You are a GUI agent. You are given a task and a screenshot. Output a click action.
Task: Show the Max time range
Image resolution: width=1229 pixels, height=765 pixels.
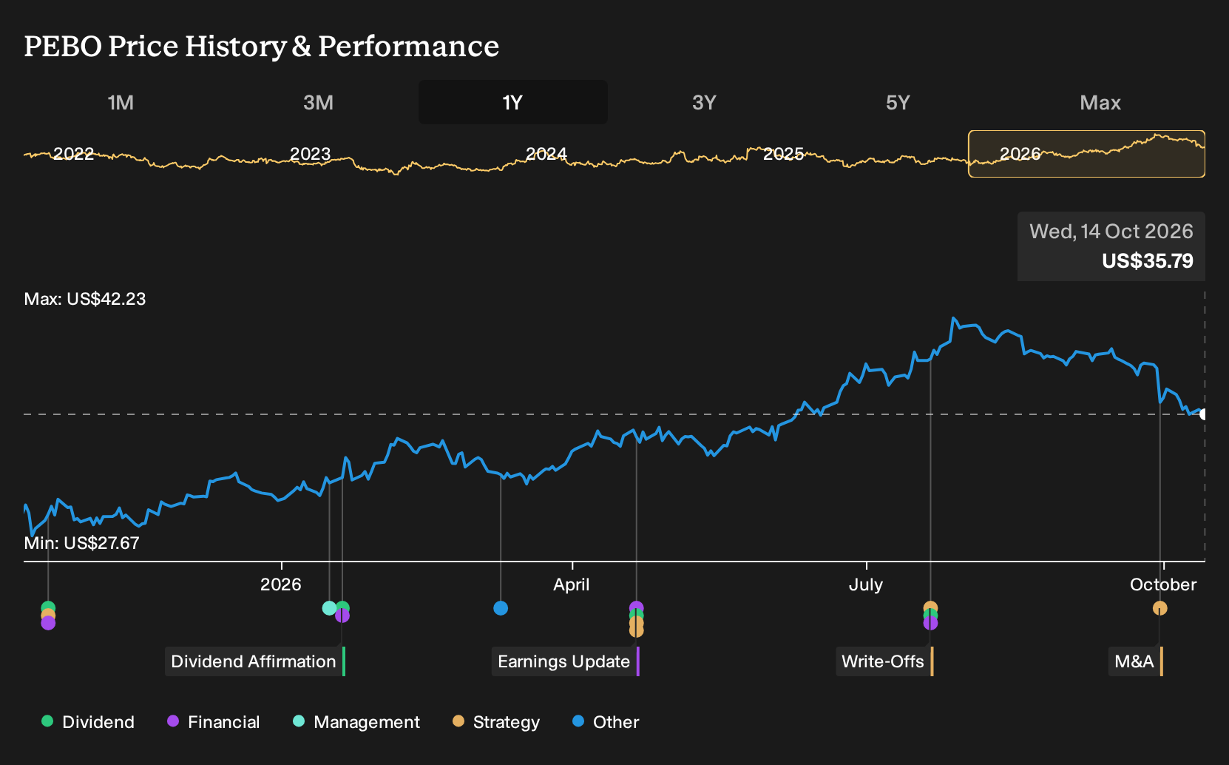click(1100, 102)
